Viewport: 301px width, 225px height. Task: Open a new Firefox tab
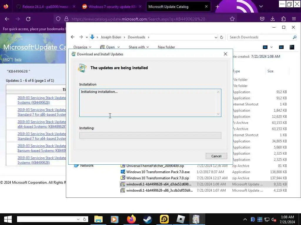(x=217, y=7)
